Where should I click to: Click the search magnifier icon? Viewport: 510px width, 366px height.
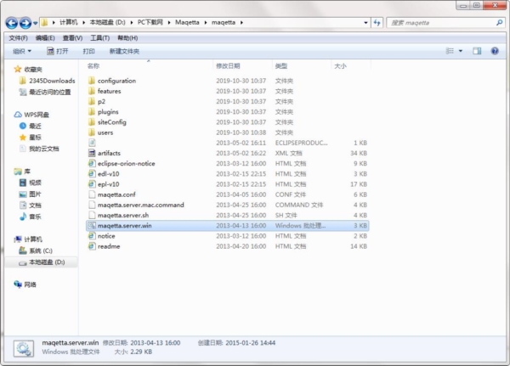[x=500, y=23]
